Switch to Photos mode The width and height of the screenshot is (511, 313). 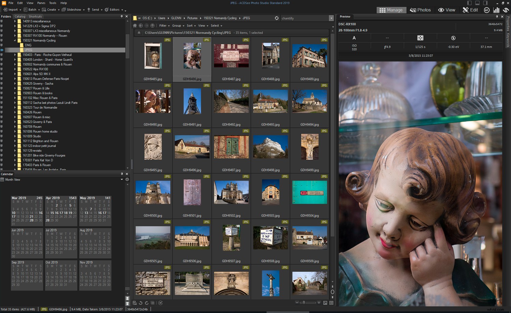pos(420,10)
